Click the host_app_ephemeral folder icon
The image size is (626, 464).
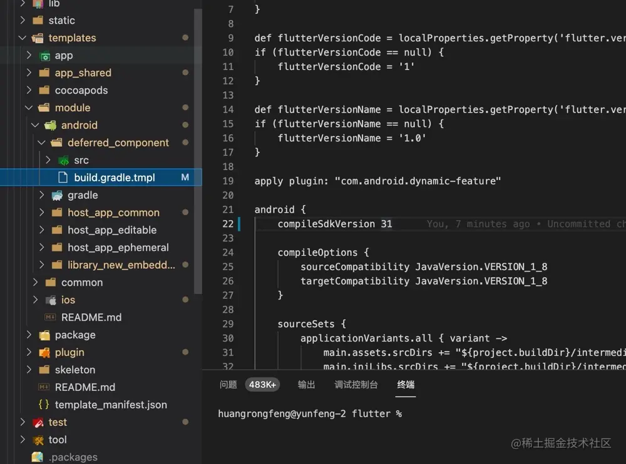(57, 248)
